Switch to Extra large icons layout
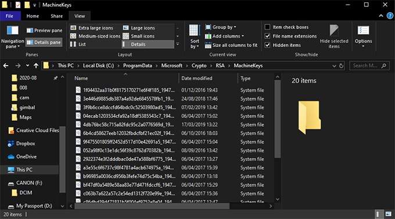 [x=92, y=28]
